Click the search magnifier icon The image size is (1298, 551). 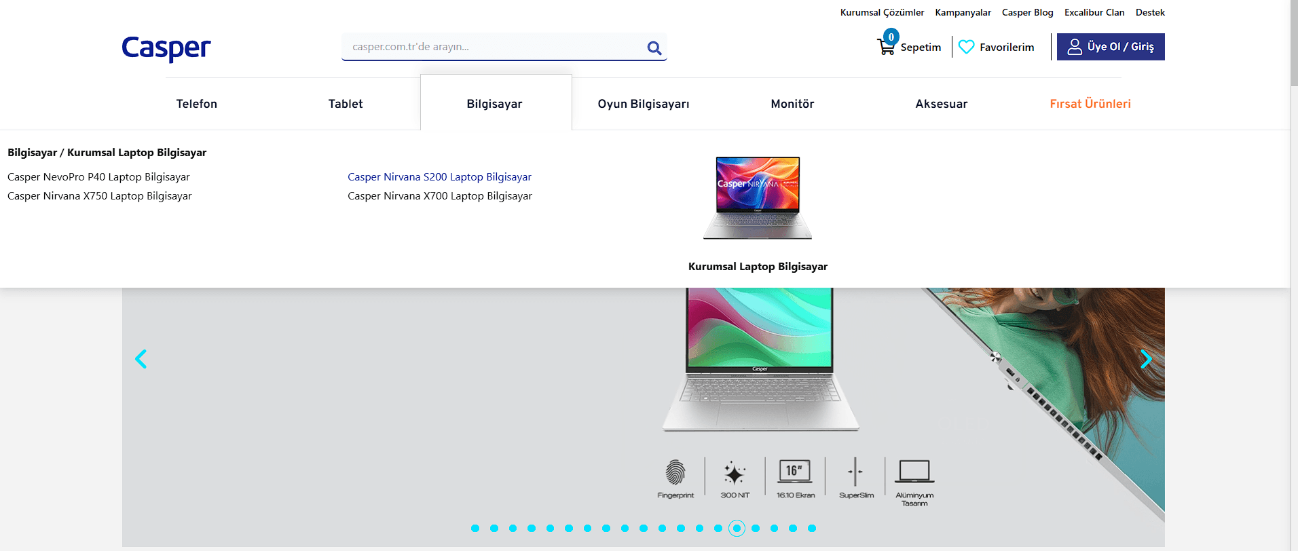click(654, 47)
